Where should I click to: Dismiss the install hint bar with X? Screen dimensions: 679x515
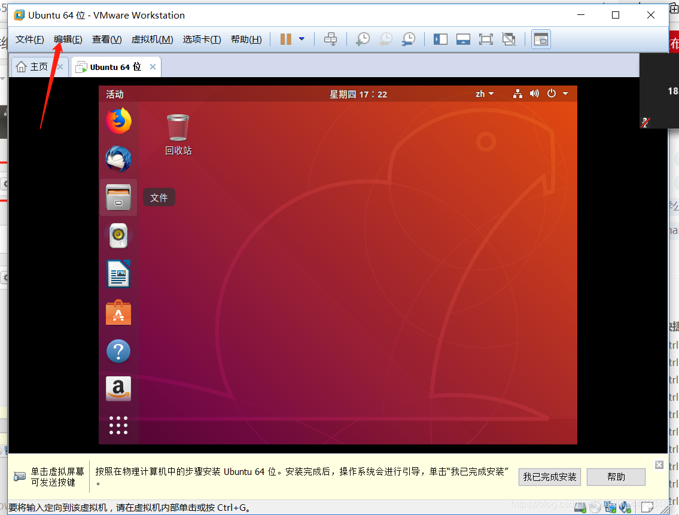(659, 465)
